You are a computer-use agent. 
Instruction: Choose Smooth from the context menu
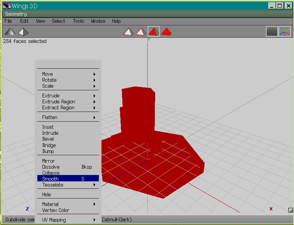68,179
